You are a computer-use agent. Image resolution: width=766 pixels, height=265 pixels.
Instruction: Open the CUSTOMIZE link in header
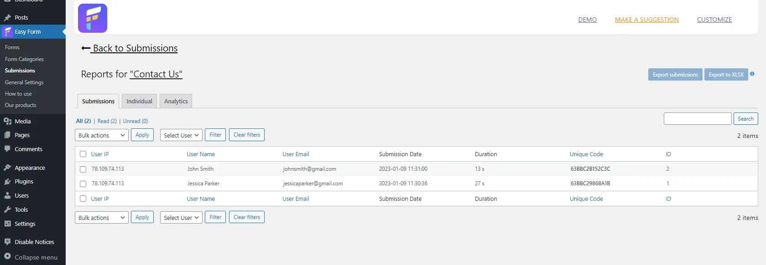[714, 20]
